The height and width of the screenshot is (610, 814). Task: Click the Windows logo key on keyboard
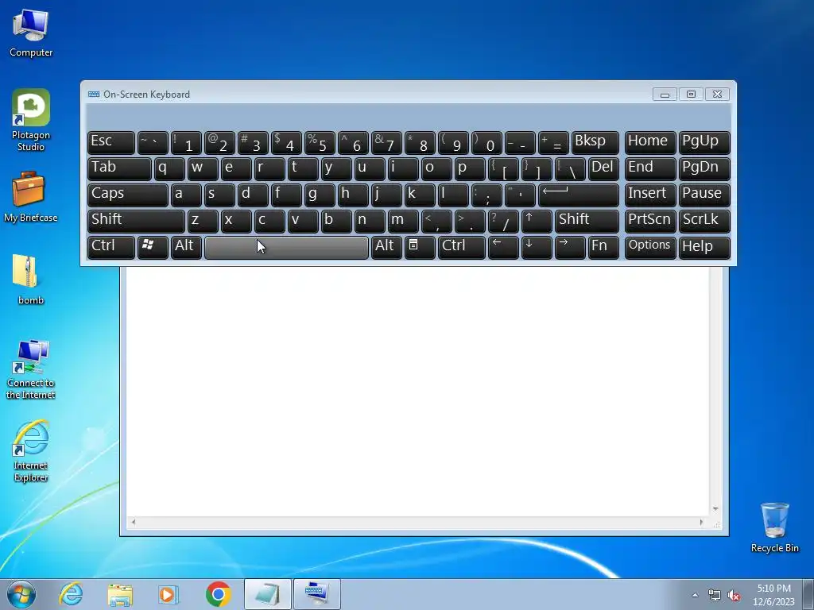(x=153, y=248)
